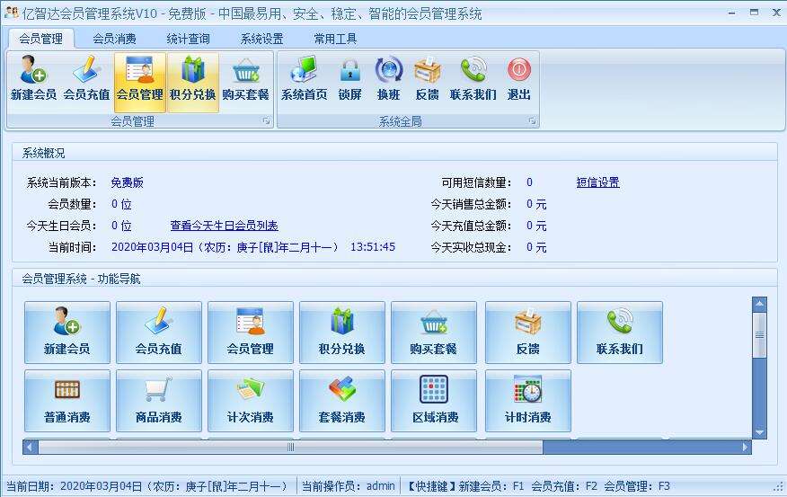Click the 当前日期 status bar entry

tap(146, 486)
